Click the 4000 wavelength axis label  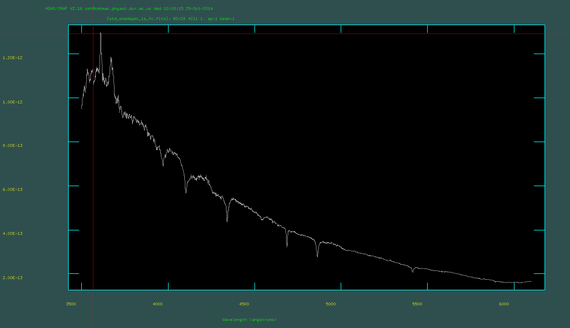(158, 304)
